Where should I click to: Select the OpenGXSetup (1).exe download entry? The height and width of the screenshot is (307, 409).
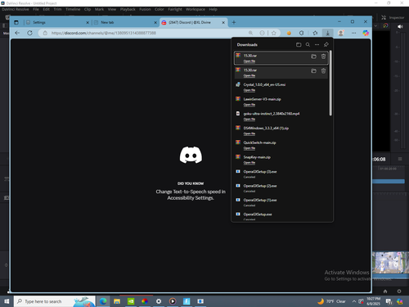tap(281, 202)
